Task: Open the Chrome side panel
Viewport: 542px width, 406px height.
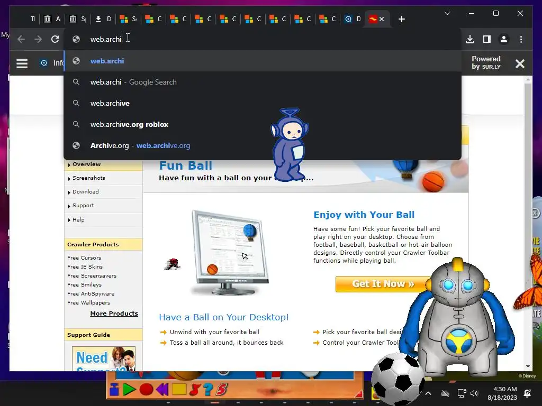Action: [x=487, y=39]
